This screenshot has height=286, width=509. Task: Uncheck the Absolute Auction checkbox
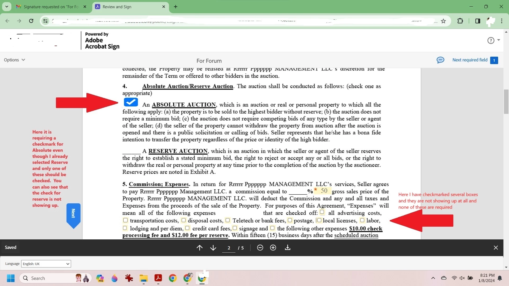click(x=131, y=102)
